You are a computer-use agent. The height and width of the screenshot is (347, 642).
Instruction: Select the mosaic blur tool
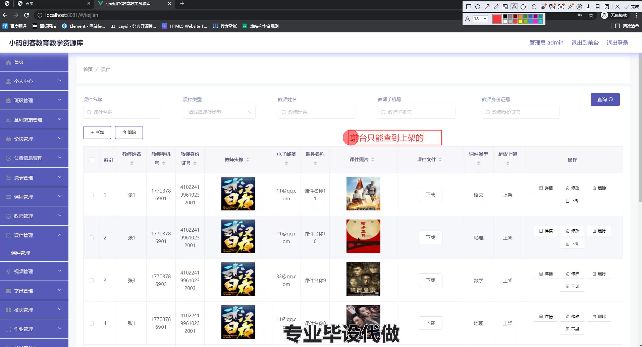[505, 7]
